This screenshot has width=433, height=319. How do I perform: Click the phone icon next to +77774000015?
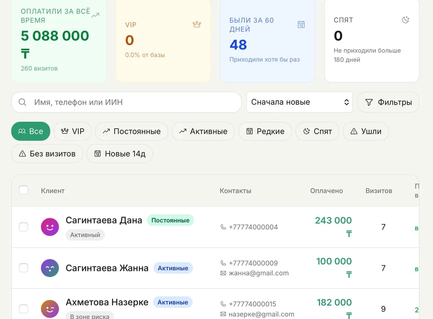pos(223,304)
